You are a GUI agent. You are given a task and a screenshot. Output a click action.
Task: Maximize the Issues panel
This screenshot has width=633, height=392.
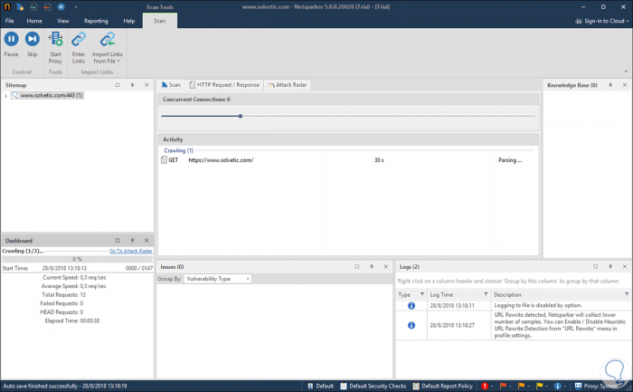click(x=357, y=267)
